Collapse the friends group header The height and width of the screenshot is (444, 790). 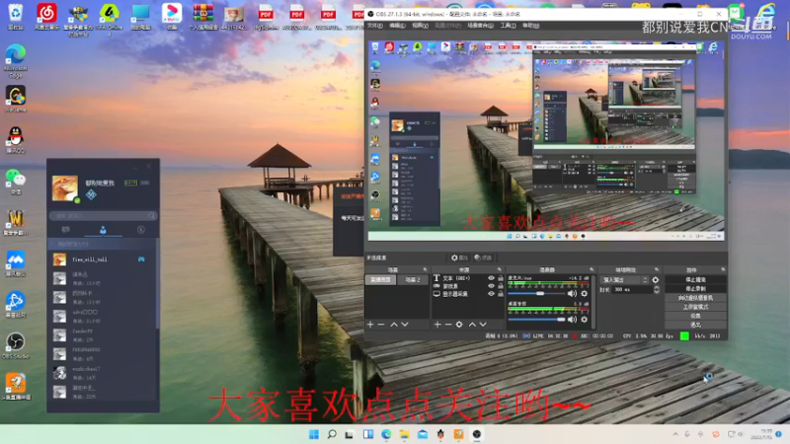[103, 244]
